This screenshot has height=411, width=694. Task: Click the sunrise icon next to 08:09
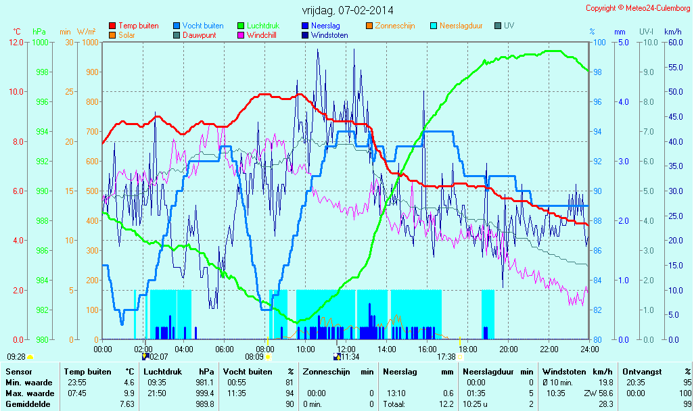point(268,356)
